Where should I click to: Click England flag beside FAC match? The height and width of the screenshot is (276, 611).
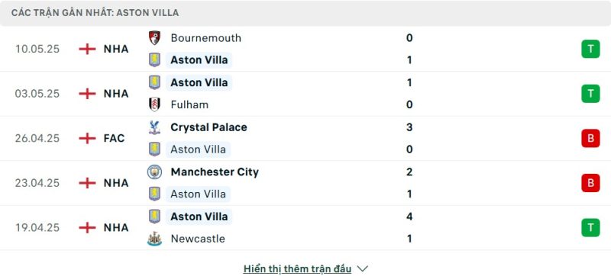87,139
